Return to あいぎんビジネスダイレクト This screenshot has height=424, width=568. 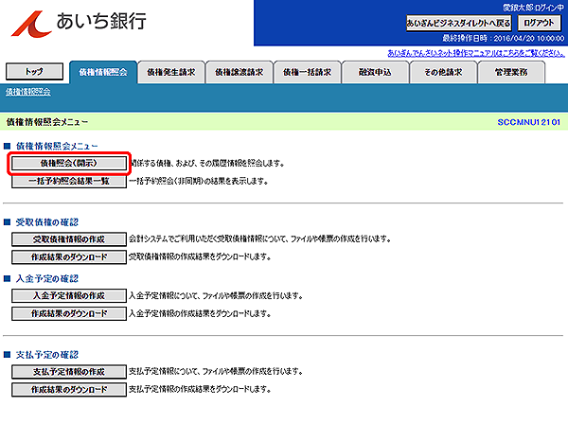click(458, 23)
